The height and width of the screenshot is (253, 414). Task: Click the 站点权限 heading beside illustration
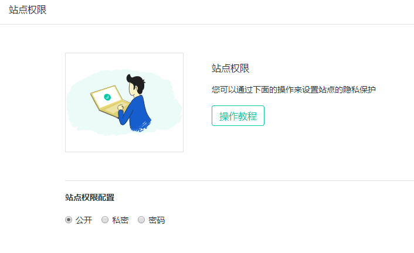pyautogui.click(x=230, y=69)
